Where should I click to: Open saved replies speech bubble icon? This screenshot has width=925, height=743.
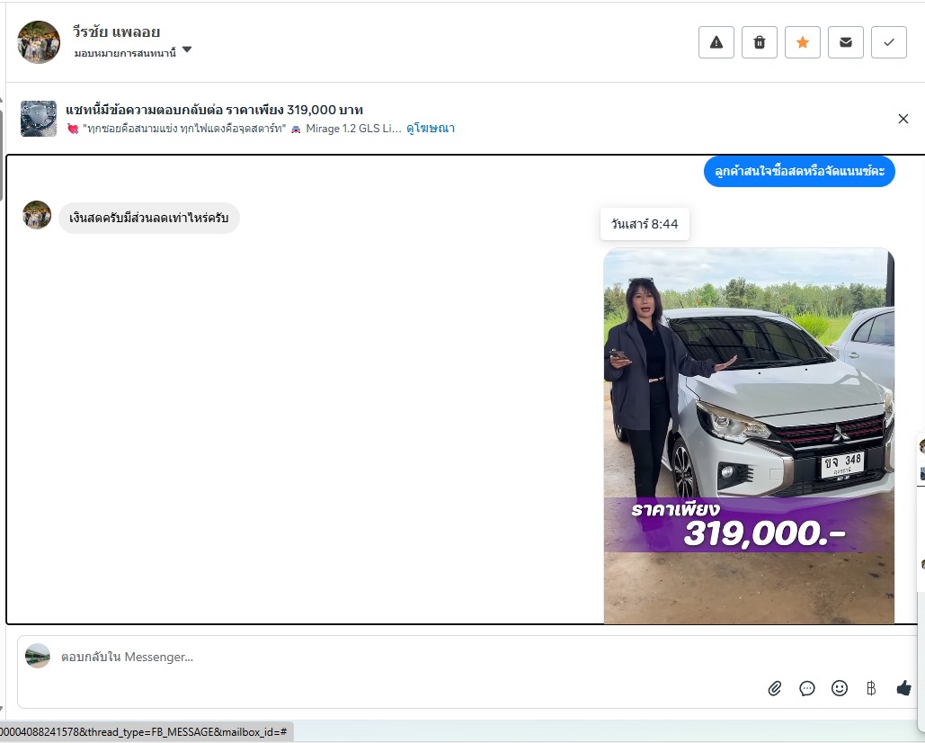(x=807, y=688)
